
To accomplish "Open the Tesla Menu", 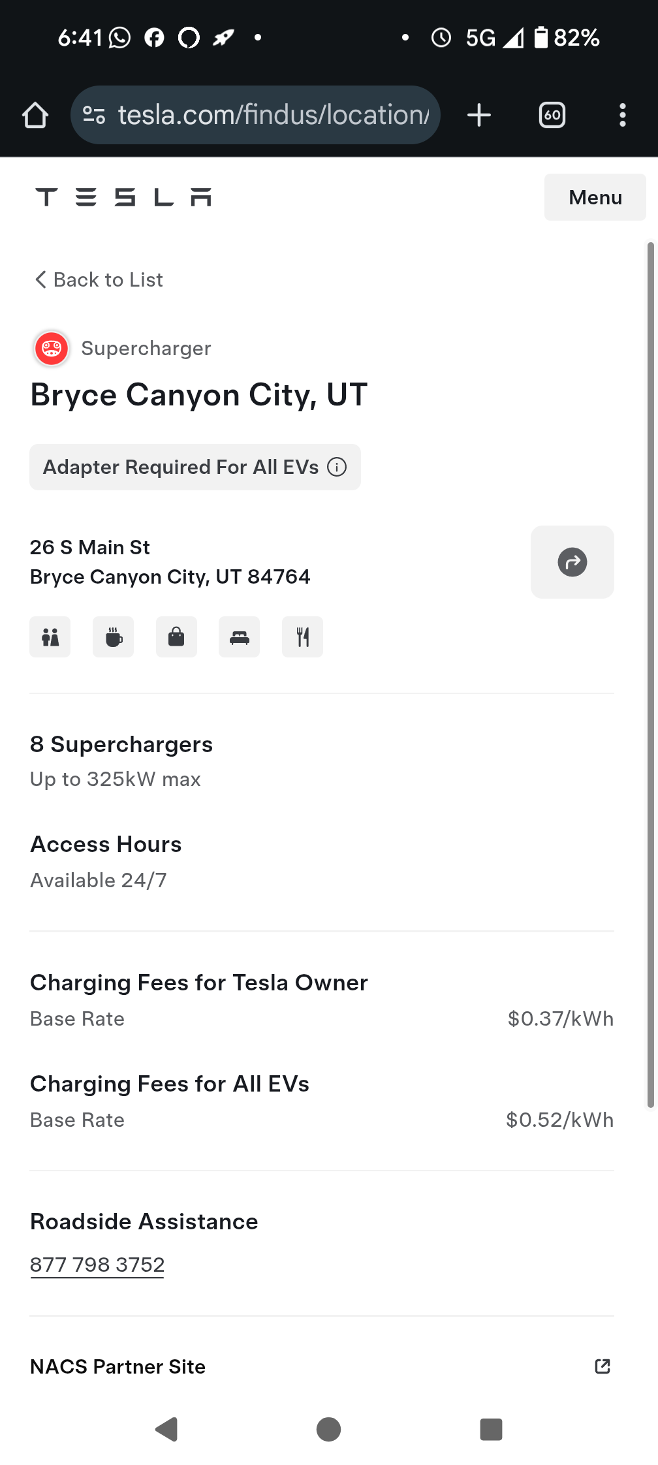I will 595,197.
